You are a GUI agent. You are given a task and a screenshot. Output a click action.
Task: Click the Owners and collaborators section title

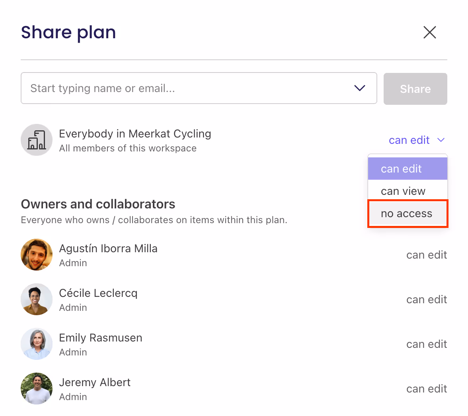(98, 204)
